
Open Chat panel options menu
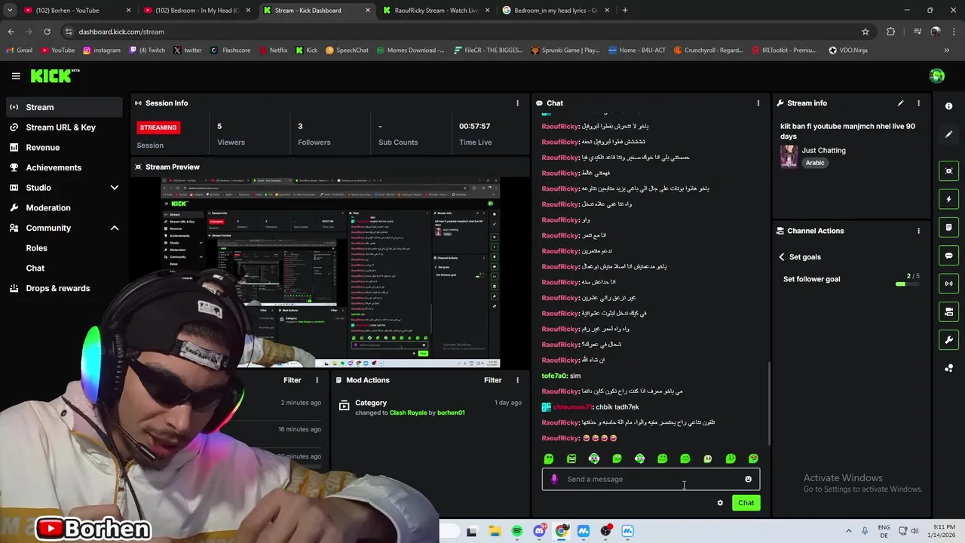758,103
